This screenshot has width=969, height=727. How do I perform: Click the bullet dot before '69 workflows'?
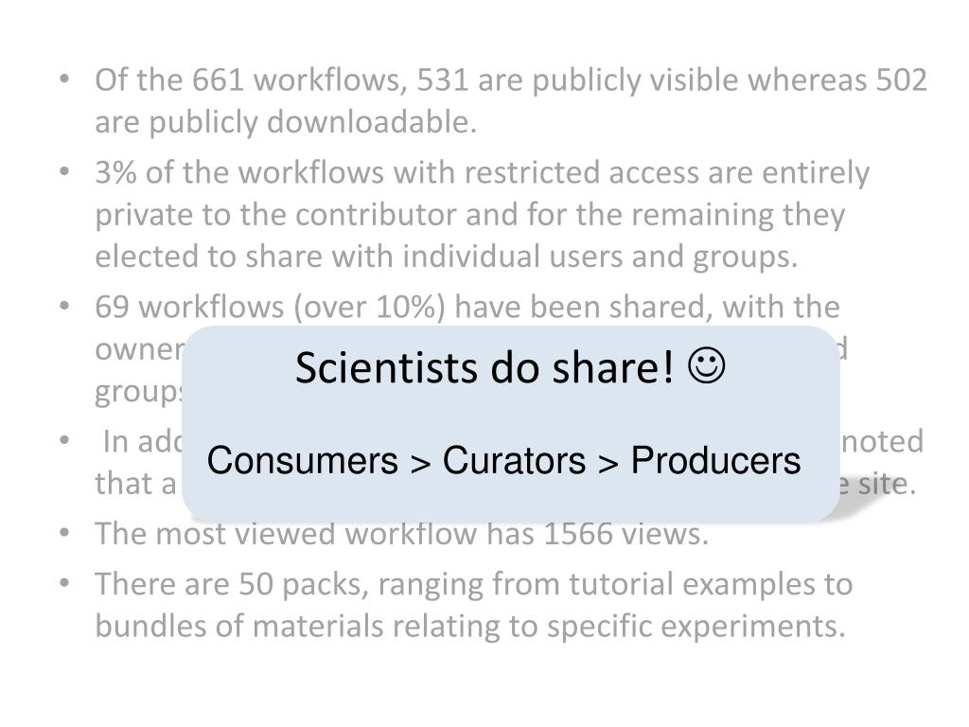65,306
